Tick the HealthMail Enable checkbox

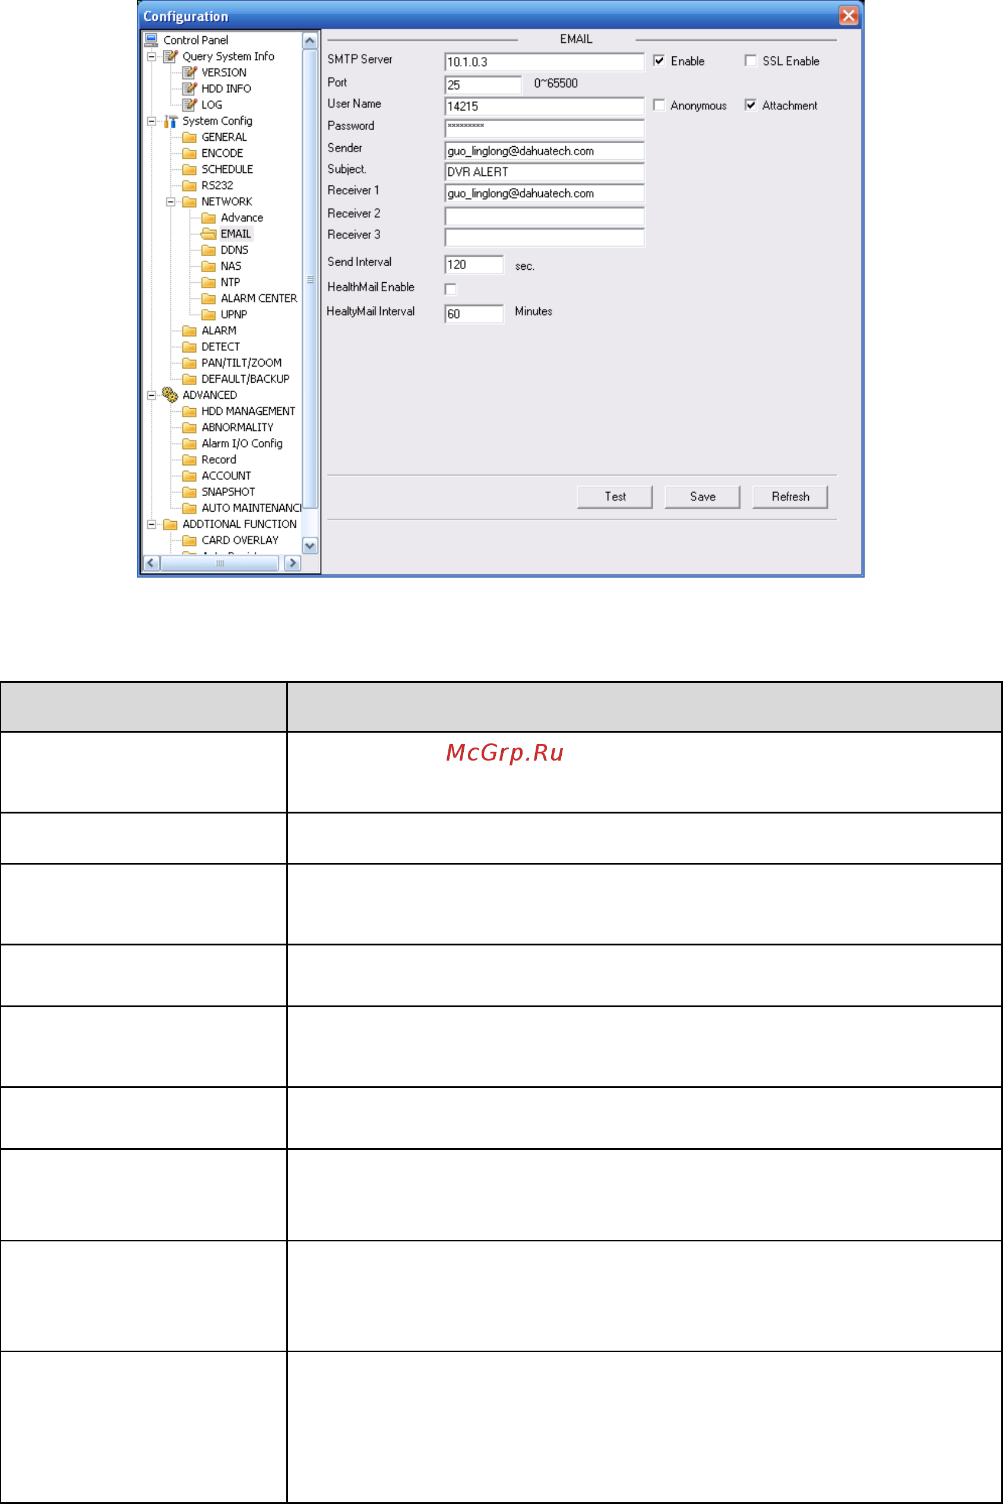click(x=450, y=289)
